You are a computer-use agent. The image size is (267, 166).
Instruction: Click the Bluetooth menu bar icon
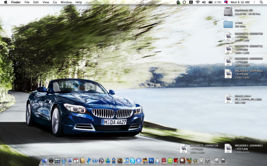coord(254,2)
